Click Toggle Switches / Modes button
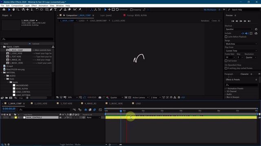Image resolution: width=261 pixels, height=146 pixels. point(70,144)
